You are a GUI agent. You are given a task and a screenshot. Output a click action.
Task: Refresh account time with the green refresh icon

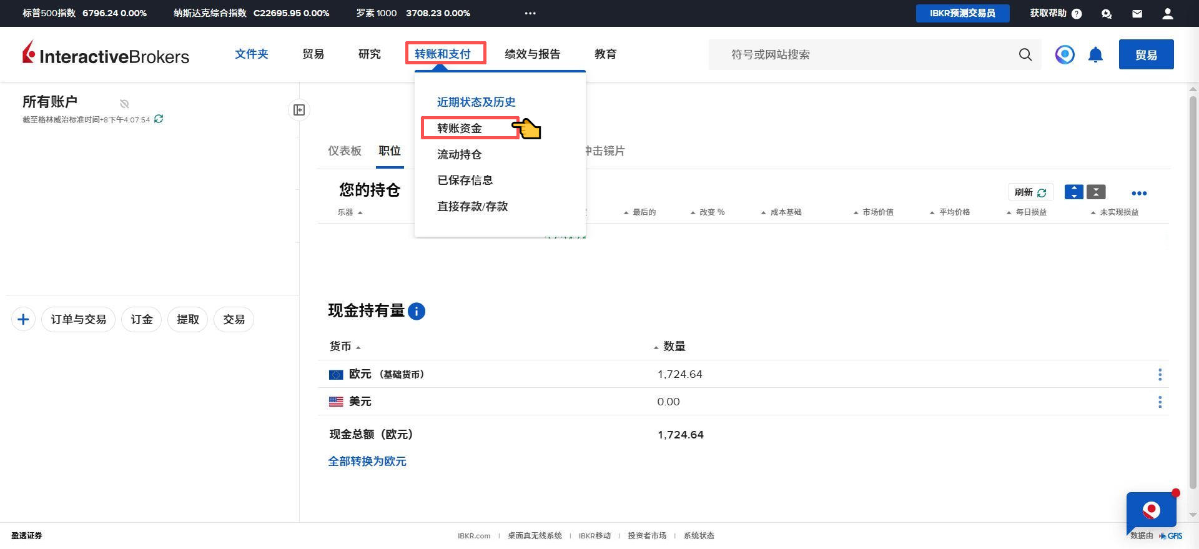(159, 119)
